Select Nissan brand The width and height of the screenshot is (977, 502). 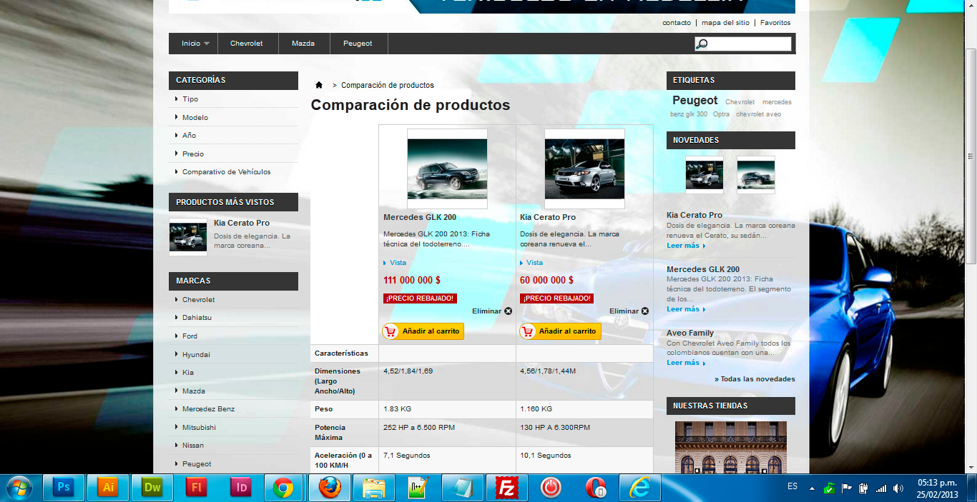(x=192, y=445)
